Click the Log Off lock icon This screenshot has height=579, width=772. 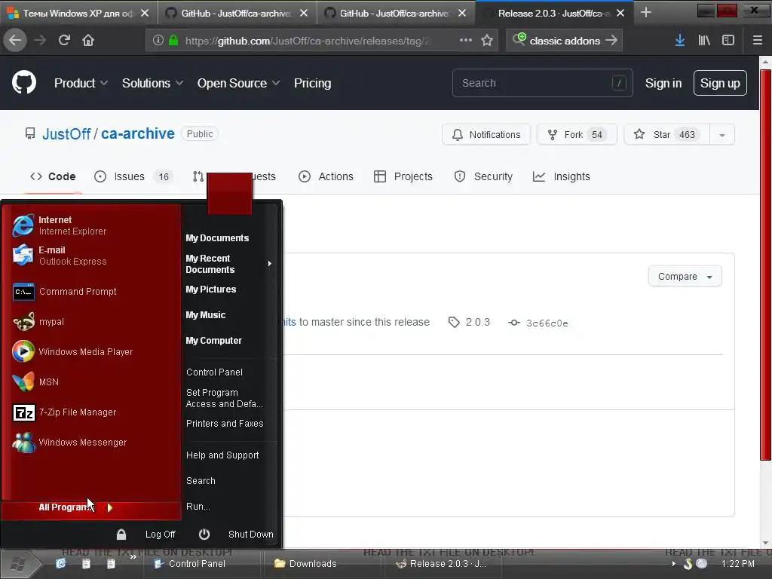click(x=121, y=535)
